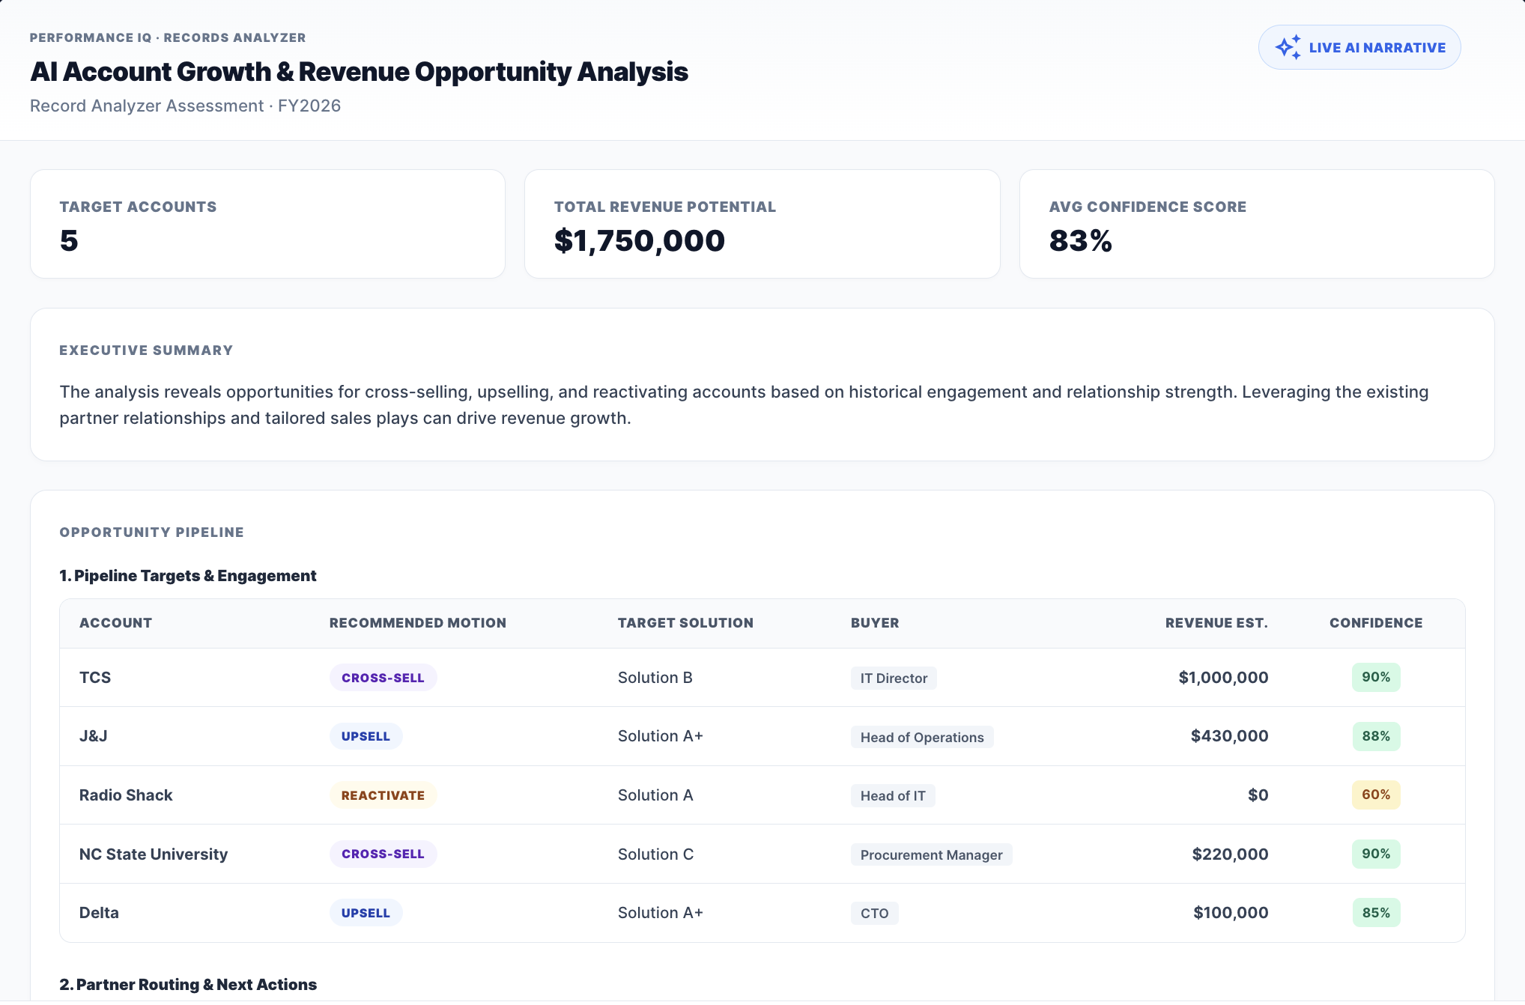Image resolution: width=1525 pixels, height=1005 pixels.
Task: Click the REACTIVATE badge for Radio Shack
Action: (x=383, y=795)
